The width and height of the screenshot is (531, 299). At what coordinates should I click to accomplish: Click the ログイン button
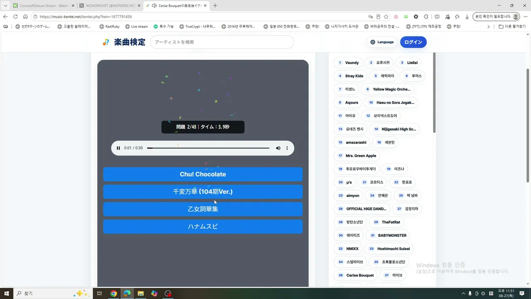(x=413, y=42)
